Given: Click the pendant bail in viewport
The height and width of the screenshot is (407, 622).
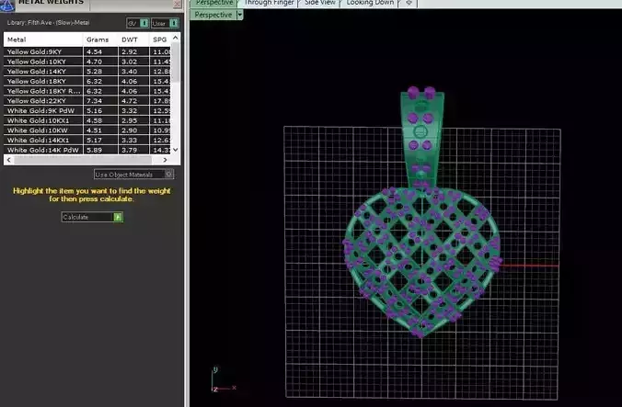Looking at the screenshot, I should [421, 137].
